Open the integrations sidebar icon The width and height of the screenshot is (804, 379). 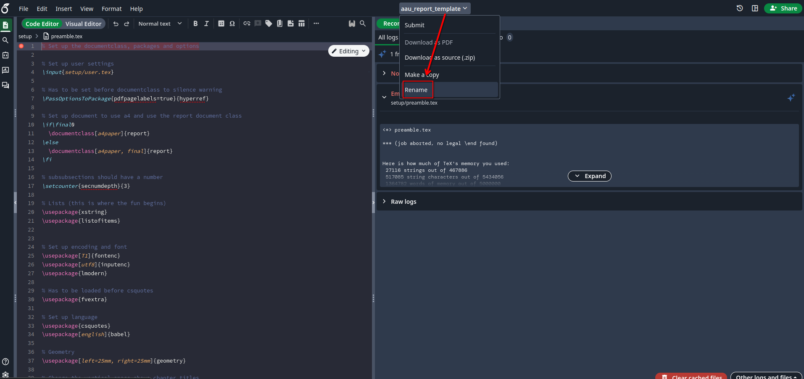5,55
